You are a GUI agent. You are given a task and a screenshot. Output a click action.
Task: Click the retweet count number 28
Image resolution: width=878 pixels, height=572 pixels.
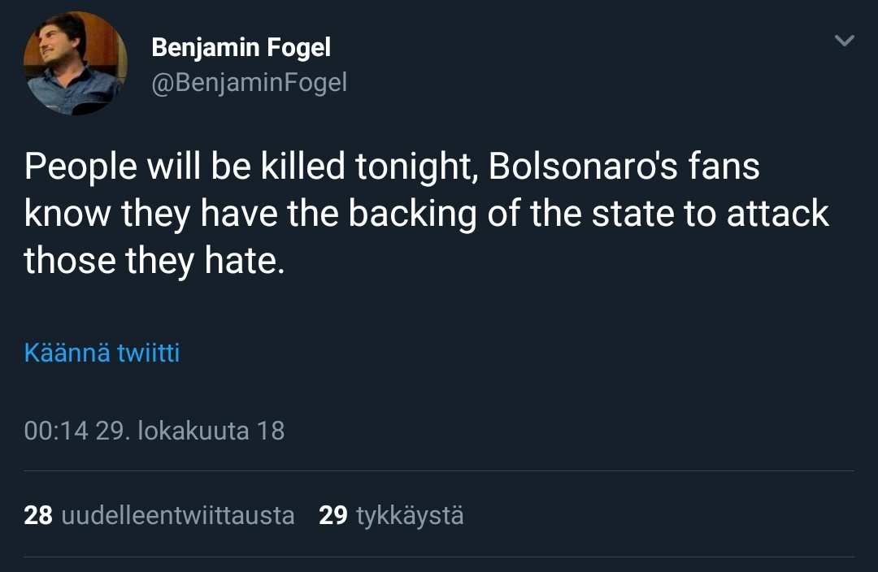tap(38, 515)
